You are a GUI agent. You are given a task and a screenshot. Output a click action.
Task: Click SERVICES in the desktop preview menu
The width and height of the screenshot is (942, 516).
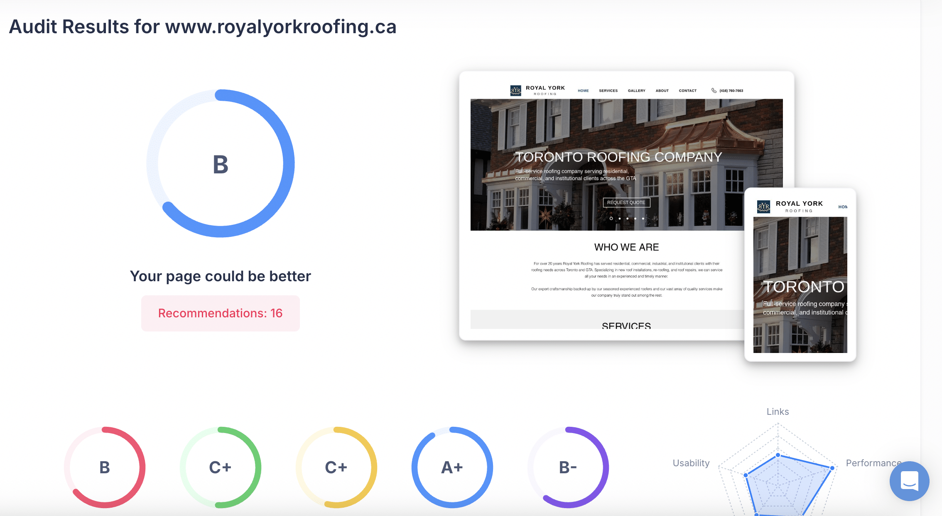608,90
